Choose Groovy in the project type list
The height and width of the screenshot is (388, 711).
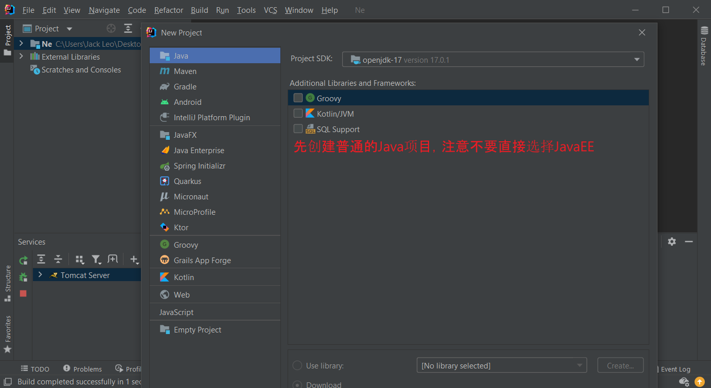(x=215, y=245)
